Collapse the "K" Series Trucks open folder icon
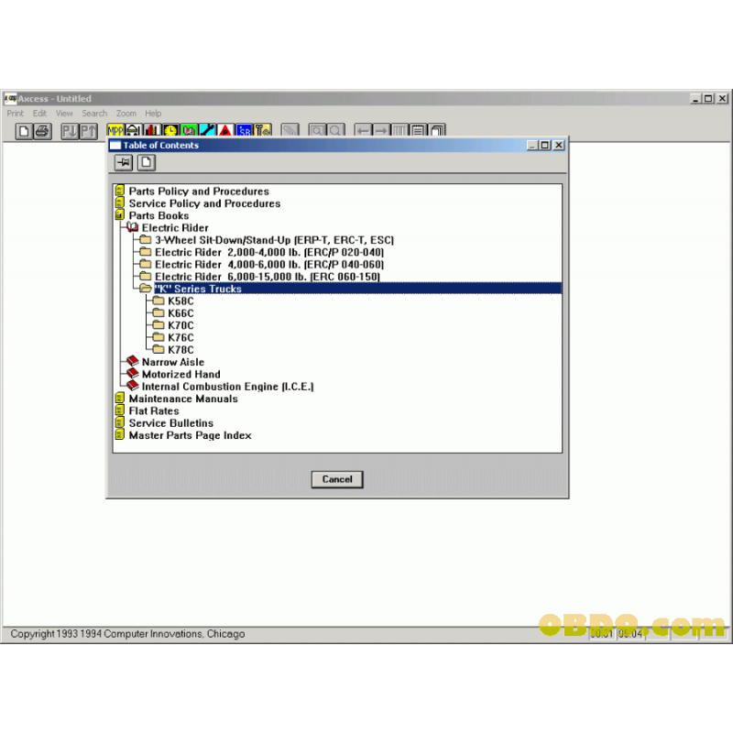733x733 pixels. tap(146, 289)
